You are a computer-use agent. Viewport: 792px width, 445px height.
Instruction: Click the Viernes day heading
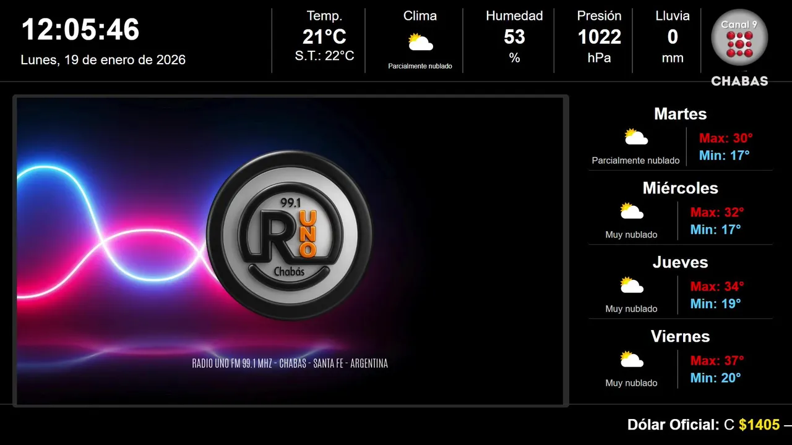point(680,336)
